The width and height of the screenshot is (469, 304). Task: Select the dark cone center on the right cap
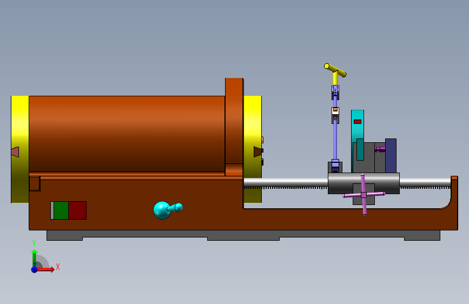pyautogui.click(x=258, y=151)
